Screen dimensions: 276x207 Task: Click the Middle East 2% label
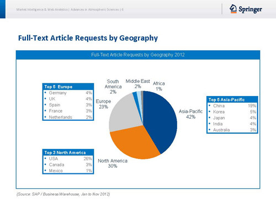tap(137, 84)
